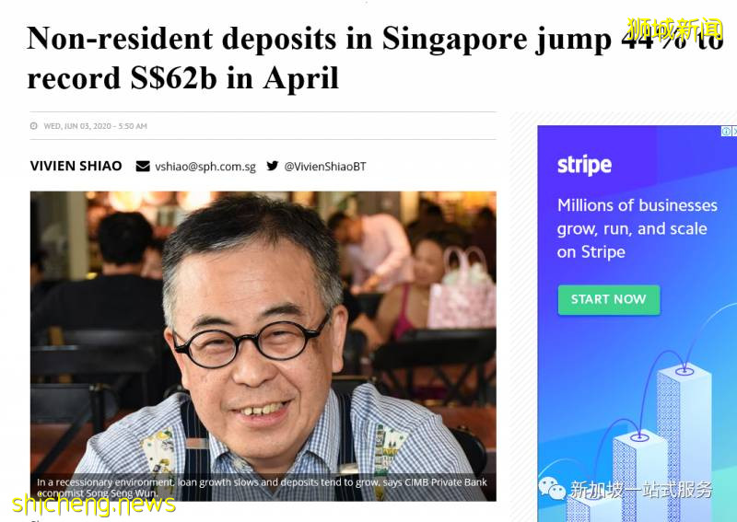Click the photo caption about recessionary environment
Image resolution: width=737 pixels, height=522 pixels.
pos(262,487)
